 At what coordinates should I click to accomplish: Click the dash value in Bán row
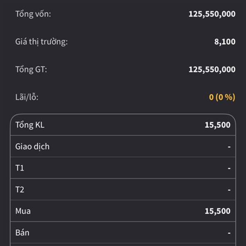tap(229, 233)
